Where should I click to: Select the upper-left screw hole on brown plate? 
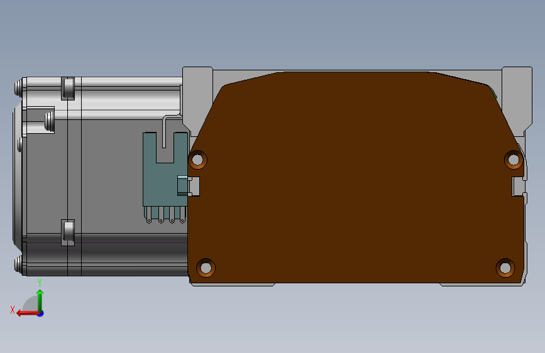pos(198,160)
